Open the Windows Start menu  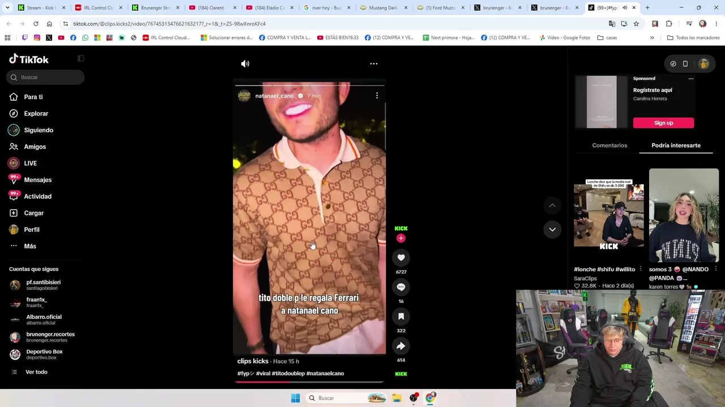[x=295, y=398]
